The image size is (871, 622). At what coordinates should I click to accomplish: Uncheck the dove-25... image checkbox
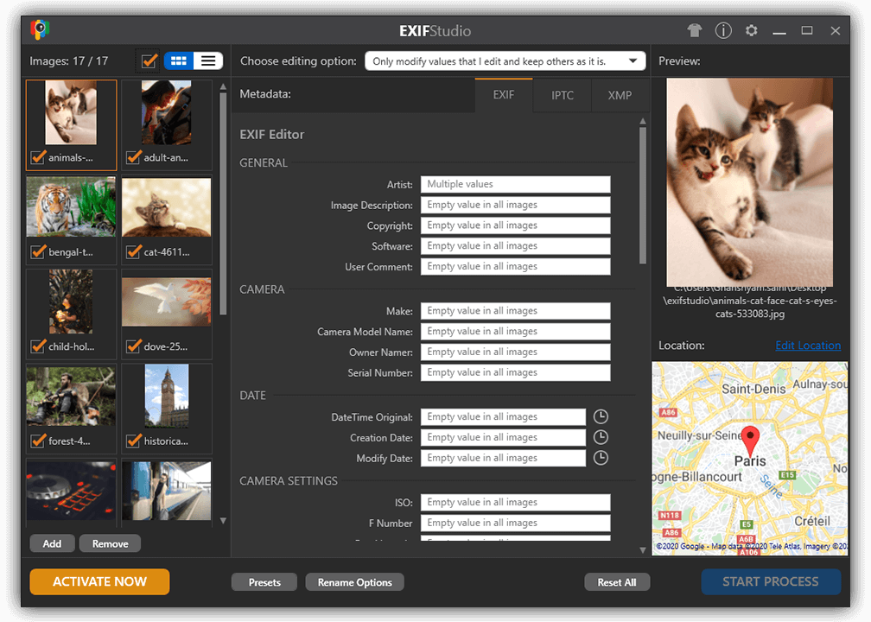[x=133, y=346]
